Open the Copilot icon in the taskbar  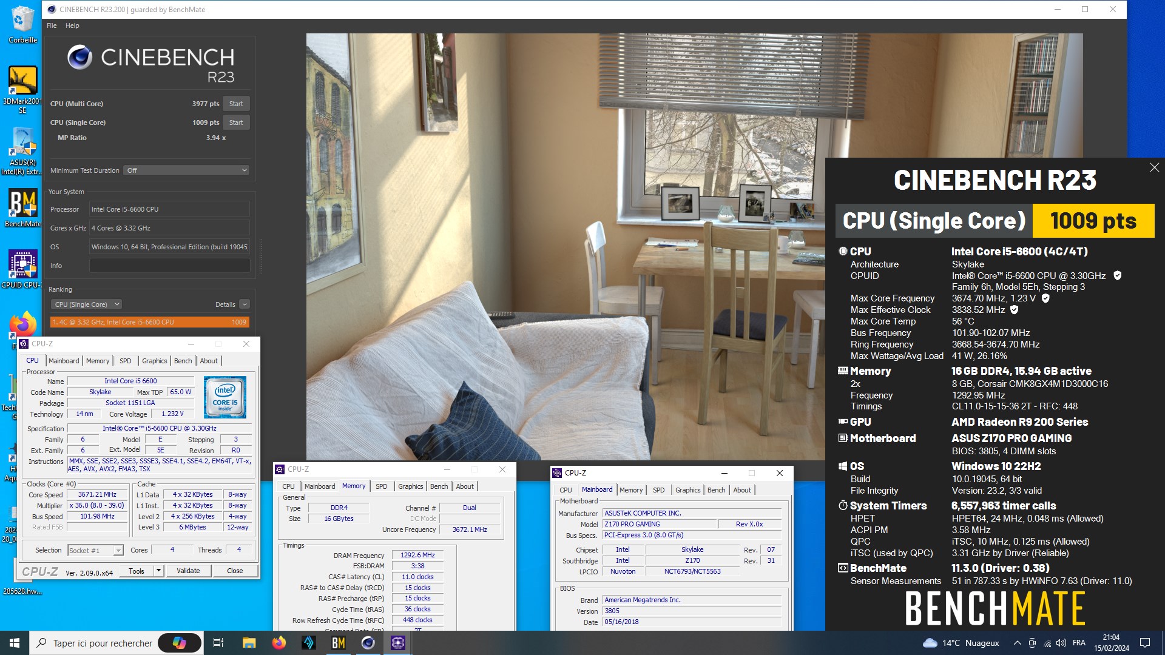click(x=180, y=643)
